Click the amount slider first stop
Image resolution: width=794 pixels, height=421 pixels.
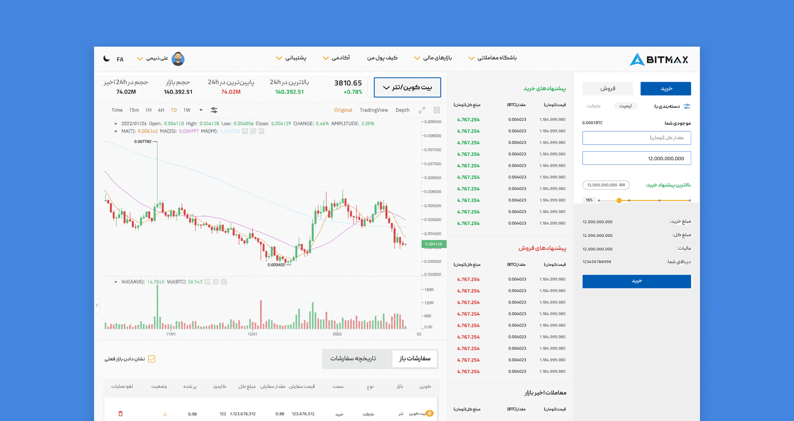[x=599, y=200]
